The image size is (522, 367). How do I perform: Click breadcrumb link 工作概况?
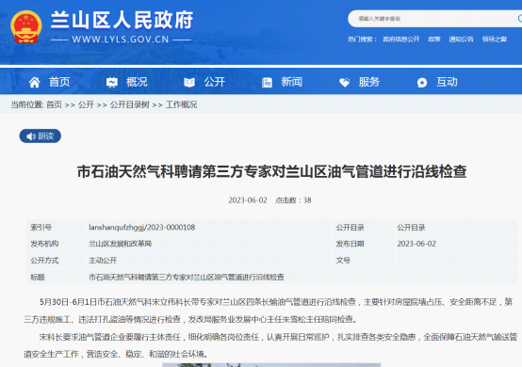click(x=182, y=104)
